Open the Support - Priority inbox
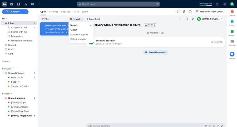 point(20,86)
